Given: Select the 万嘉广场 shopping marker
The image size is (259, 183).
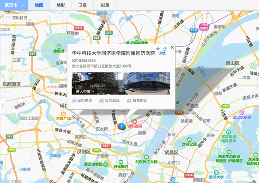Looking at the screenshot, I should tap(63, 114).
